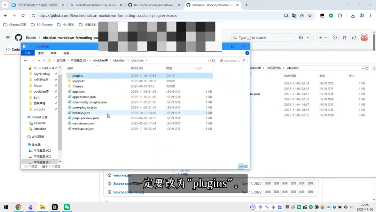Open your GitHub profile avatar

(364, 37)
